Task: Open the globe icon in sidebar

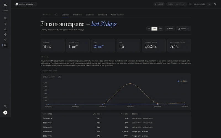Action: point(5,34)
